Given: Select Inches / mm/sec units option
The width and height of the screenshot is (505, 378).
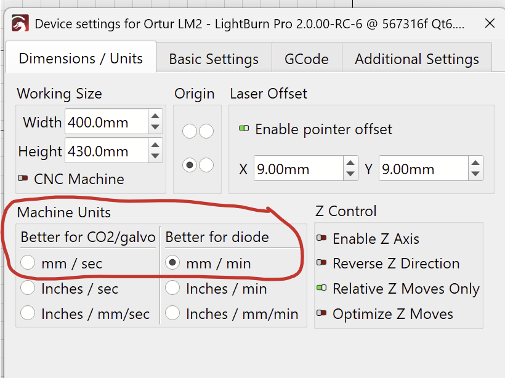Looking at the screenshot, I should click(x=28, y=313).
